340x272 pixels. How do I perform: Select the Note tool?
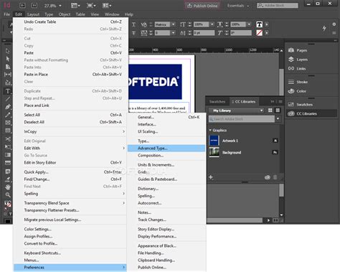pyautogui.click(x=8, y=172)
